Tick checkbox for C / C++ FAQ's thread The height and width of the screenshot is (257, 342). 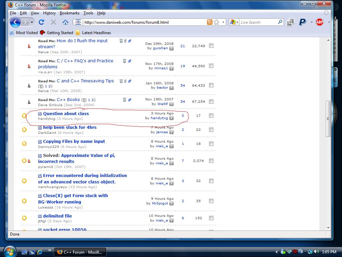click(211, 66)
